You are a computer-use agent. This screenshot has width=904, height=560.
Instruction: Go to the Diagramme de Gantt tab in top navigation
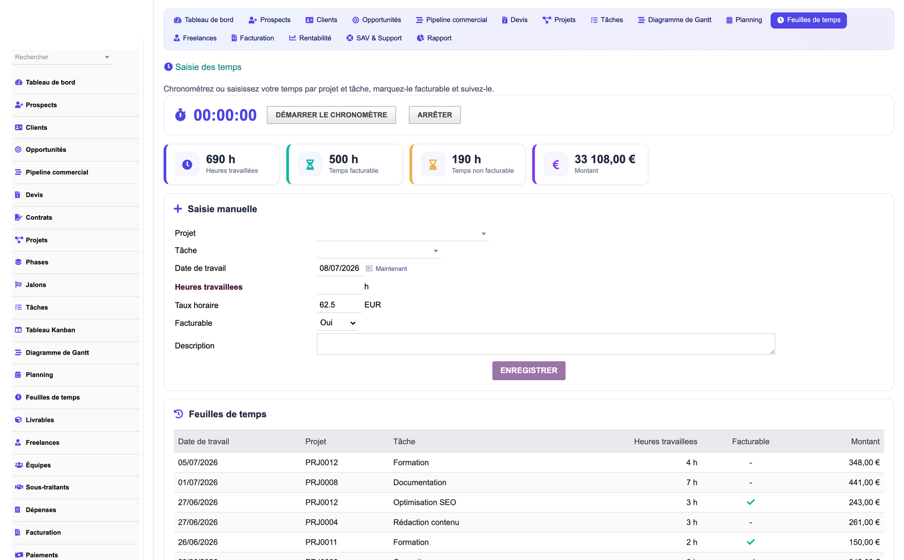[x=674, y=20]
